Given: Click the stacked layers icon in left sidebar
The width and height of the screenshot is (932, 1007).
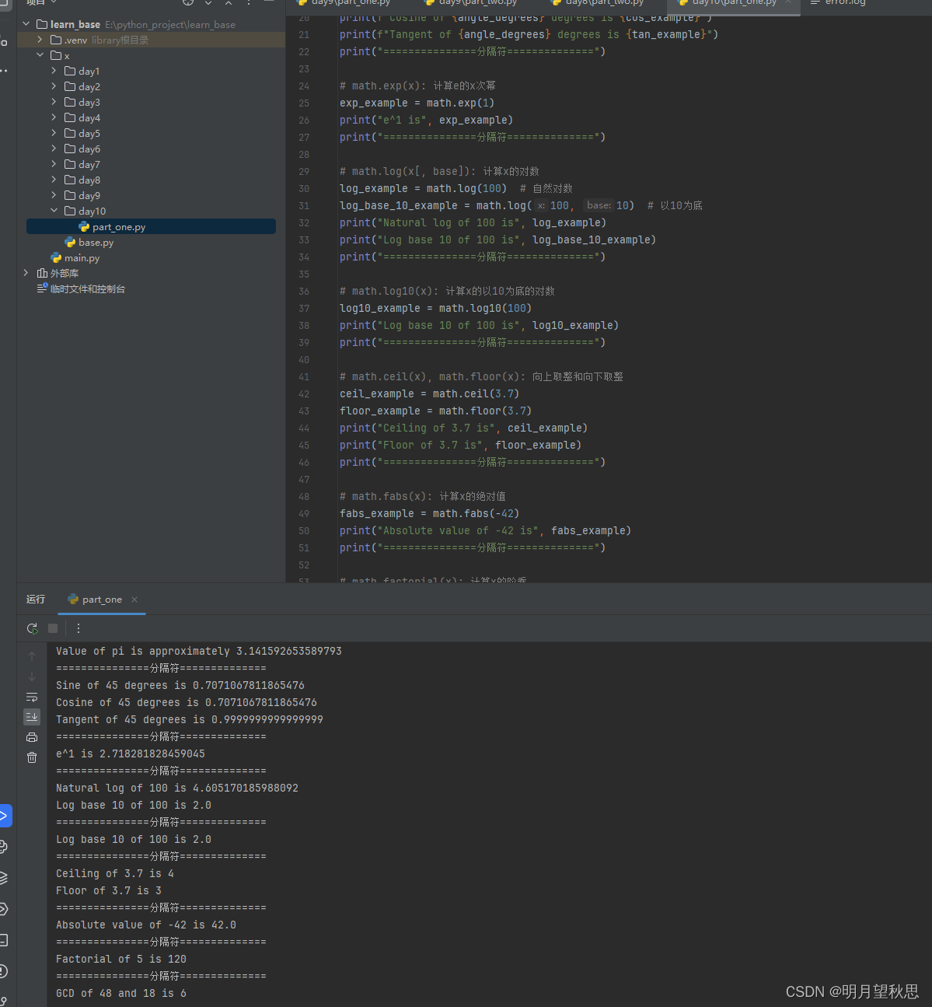Looking at the screenshot, I should point(4,878).
